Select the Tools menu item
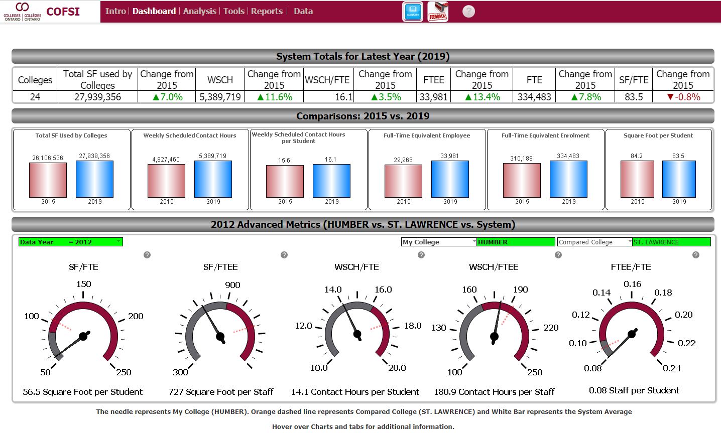 tap(234, 11)
